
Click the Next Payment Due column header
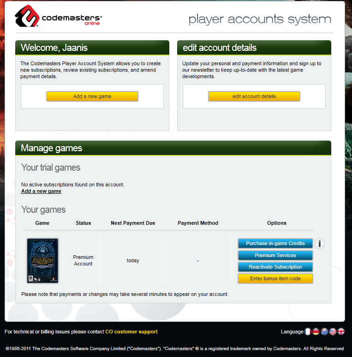click(x=133, y=223)
